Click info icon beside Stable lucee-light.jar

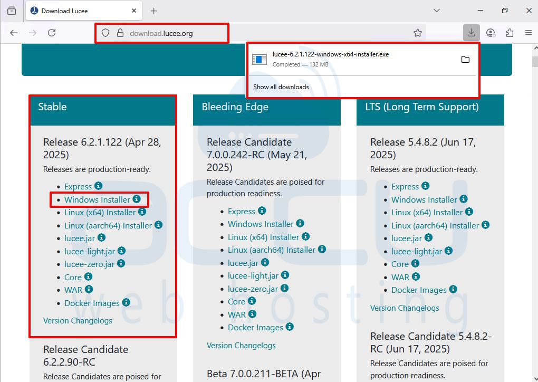(121, 251)
